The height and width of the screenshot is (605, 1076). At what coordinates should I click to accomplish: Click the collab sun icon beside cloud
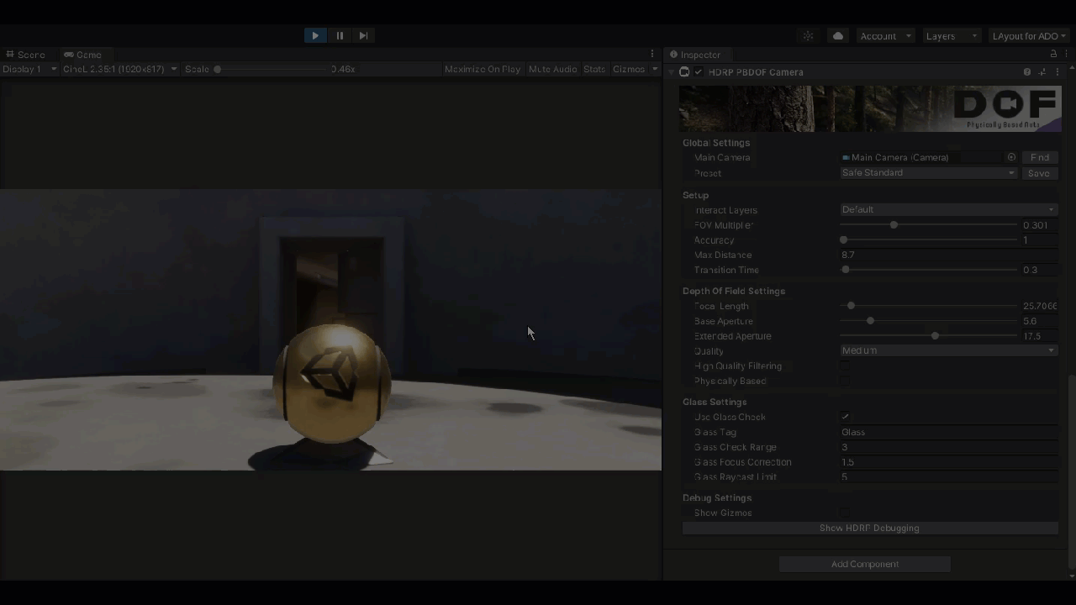tap(808, 36)
